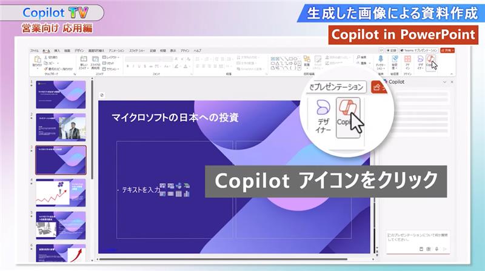
Task: Click the Add-ins icon in the ribbon
Action: click(407, 62)
